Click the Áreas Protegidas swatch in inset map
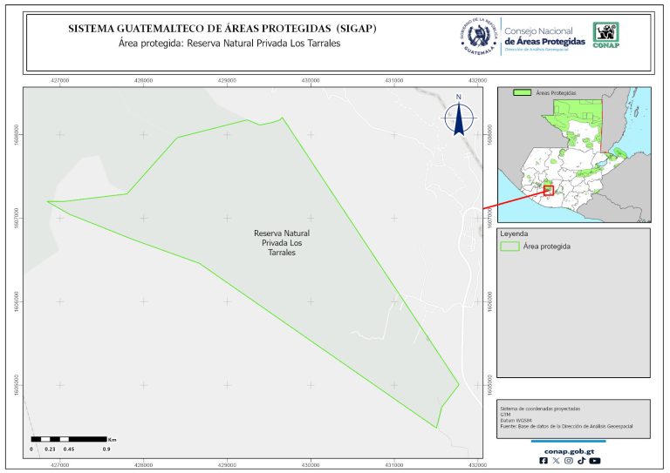 [523, 92]
